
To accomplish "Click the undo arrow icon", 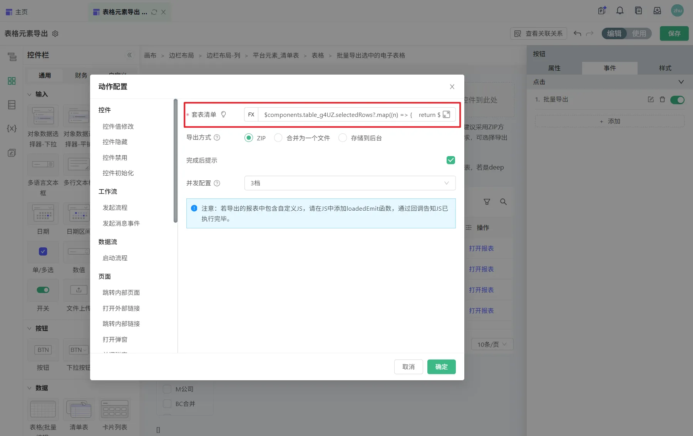I will [577, 33].
